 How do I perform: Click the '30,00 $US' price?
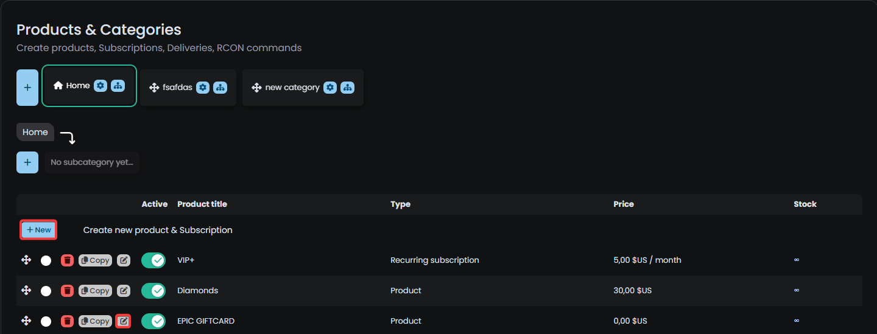633,291
